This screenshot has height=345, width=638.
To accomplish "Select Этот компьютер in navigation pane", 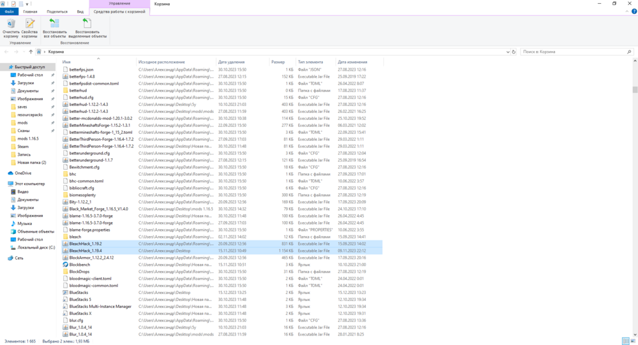I will pyautogui.click(x=29, y=184).
